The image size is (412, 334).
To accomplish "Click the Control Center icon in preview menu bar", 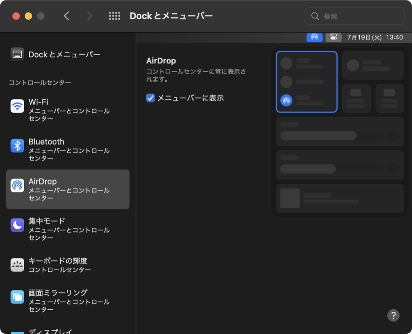I will [x=333, y=37].
